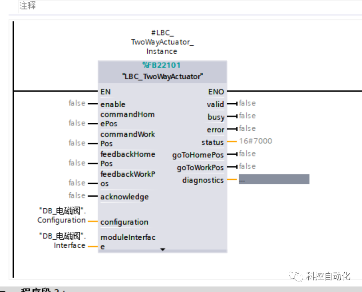Click the false value at commandWorkPos input
The image size is (362, 292).
click(77, 143)
